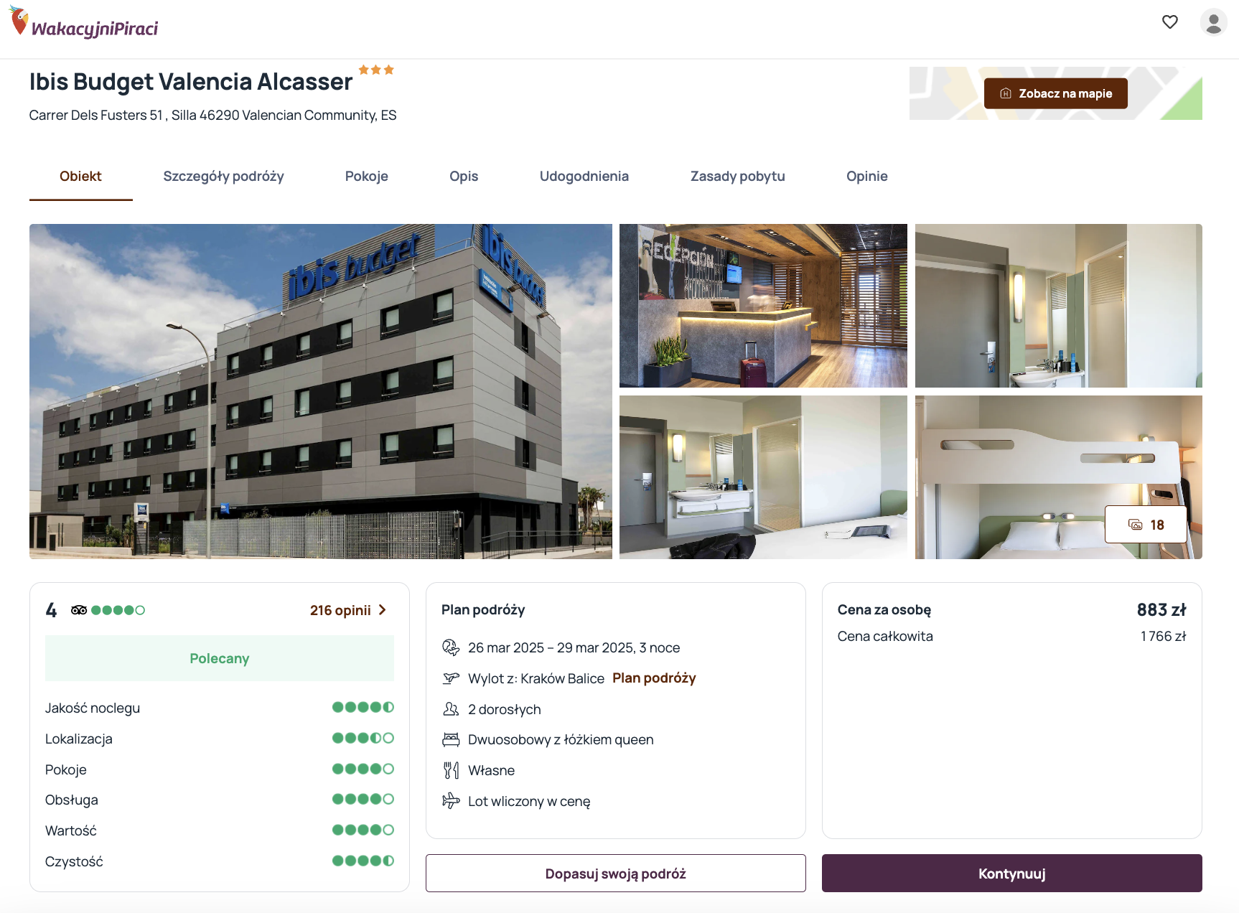Click the Wartość rating bubbles
Image resolution: width=1239 pixels, height=913 pixels.
coord(363,830)
